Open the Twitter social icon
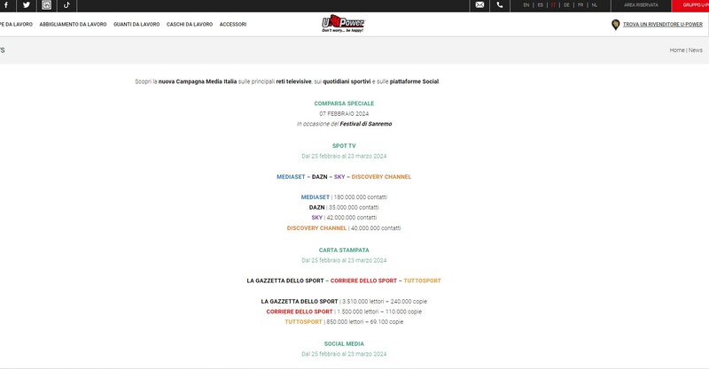709x369 pixels. (x=27, y=5)
